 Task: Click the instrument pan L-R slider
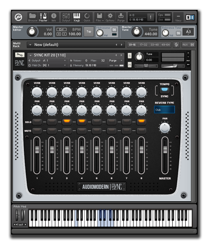(146, 66)
